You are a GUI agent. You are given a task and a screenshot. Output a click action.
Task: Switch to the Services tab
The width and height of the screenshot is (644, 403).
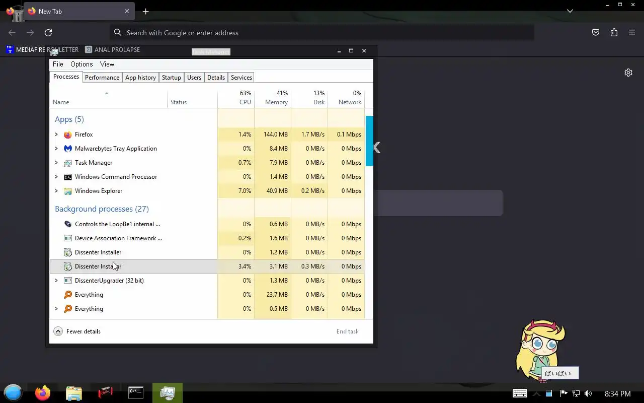(242, 78)
